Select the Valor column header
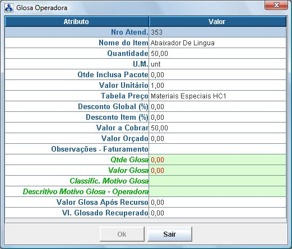This screenshot has width=292, height=249. (217, 22)
